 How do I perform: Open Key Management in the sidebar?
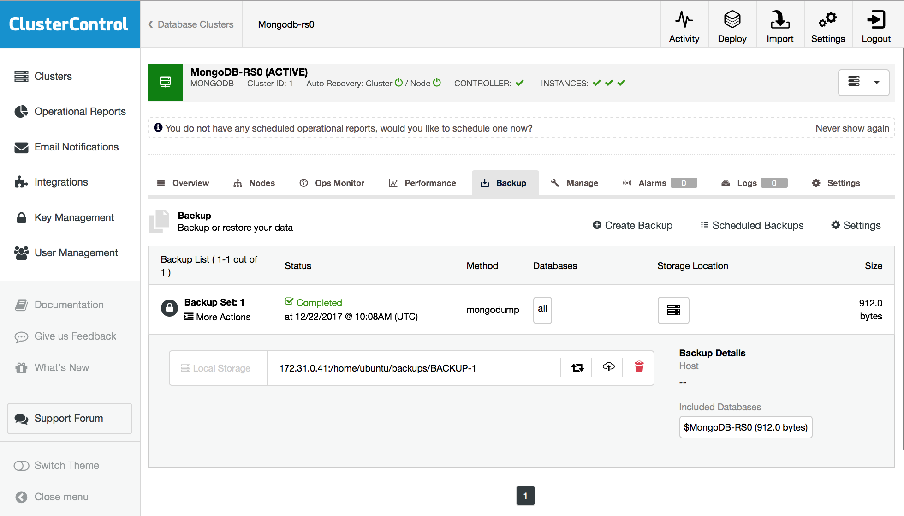[64, 217]
